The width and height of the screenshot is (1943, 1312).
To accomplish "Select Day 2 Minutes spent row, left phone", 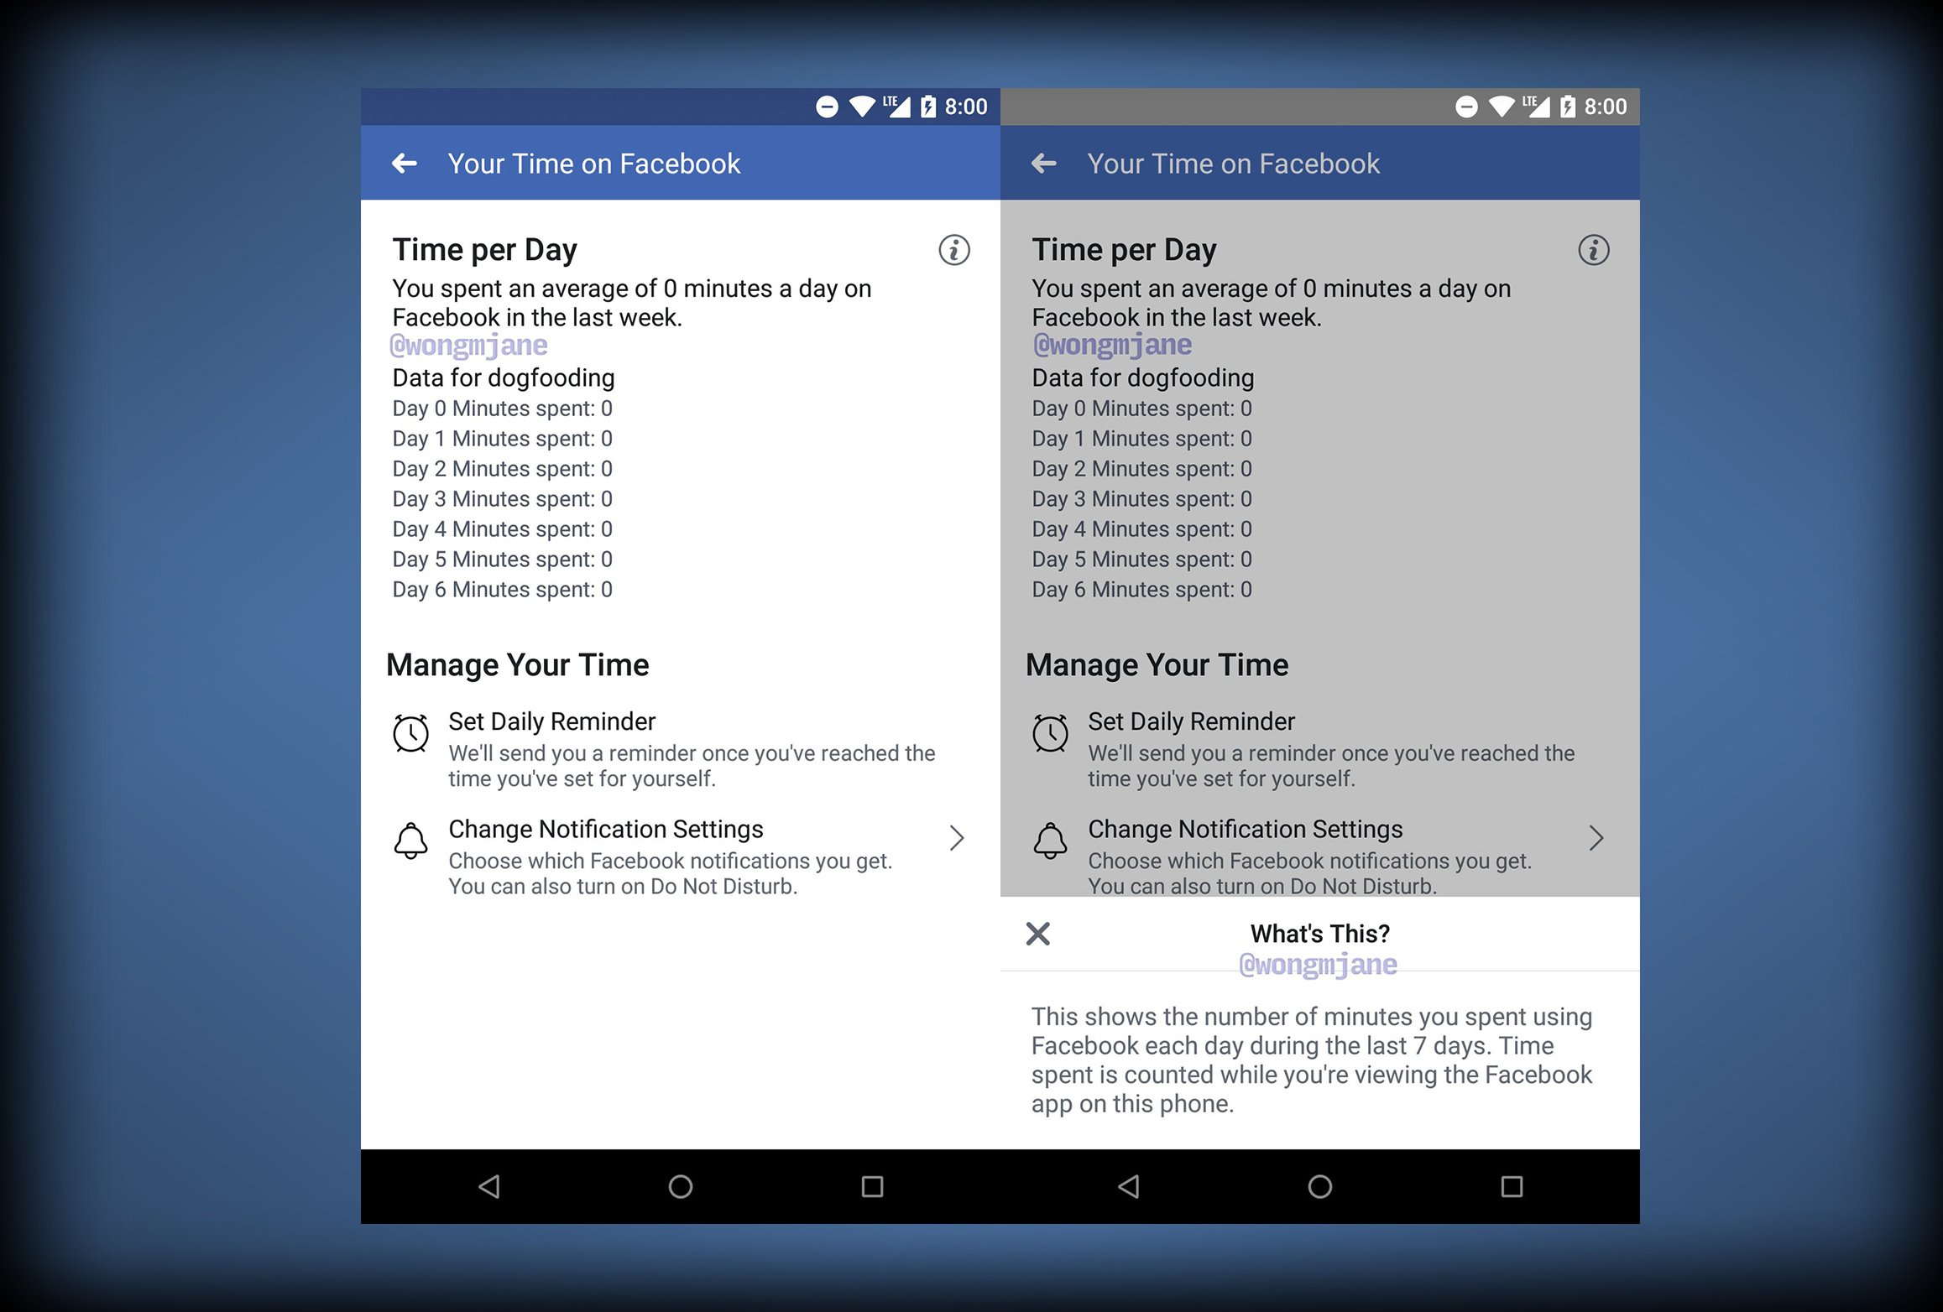I will click(503, 469).
